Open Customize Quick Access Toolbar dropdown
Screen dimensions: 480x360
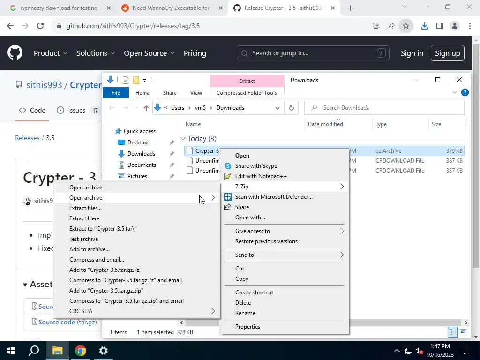click(x=144, y=81)
